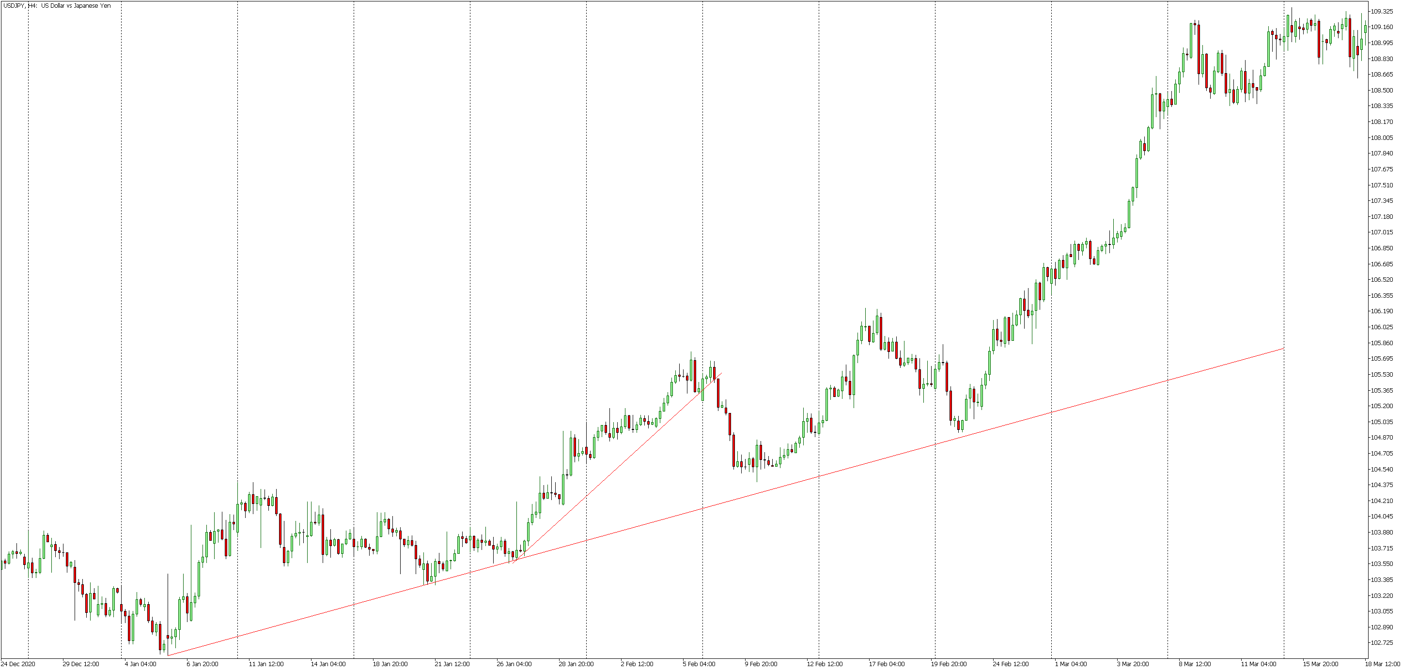The height and width of the screenshot is (670, 1402).
Task: Click the 107.180 price scale label
Action: click(1383, 217)
